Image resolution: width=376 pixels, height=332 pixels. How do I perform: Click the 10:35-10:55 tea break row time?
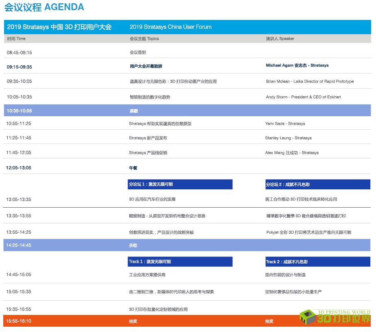pyautogui.click(x=19, y=111)
